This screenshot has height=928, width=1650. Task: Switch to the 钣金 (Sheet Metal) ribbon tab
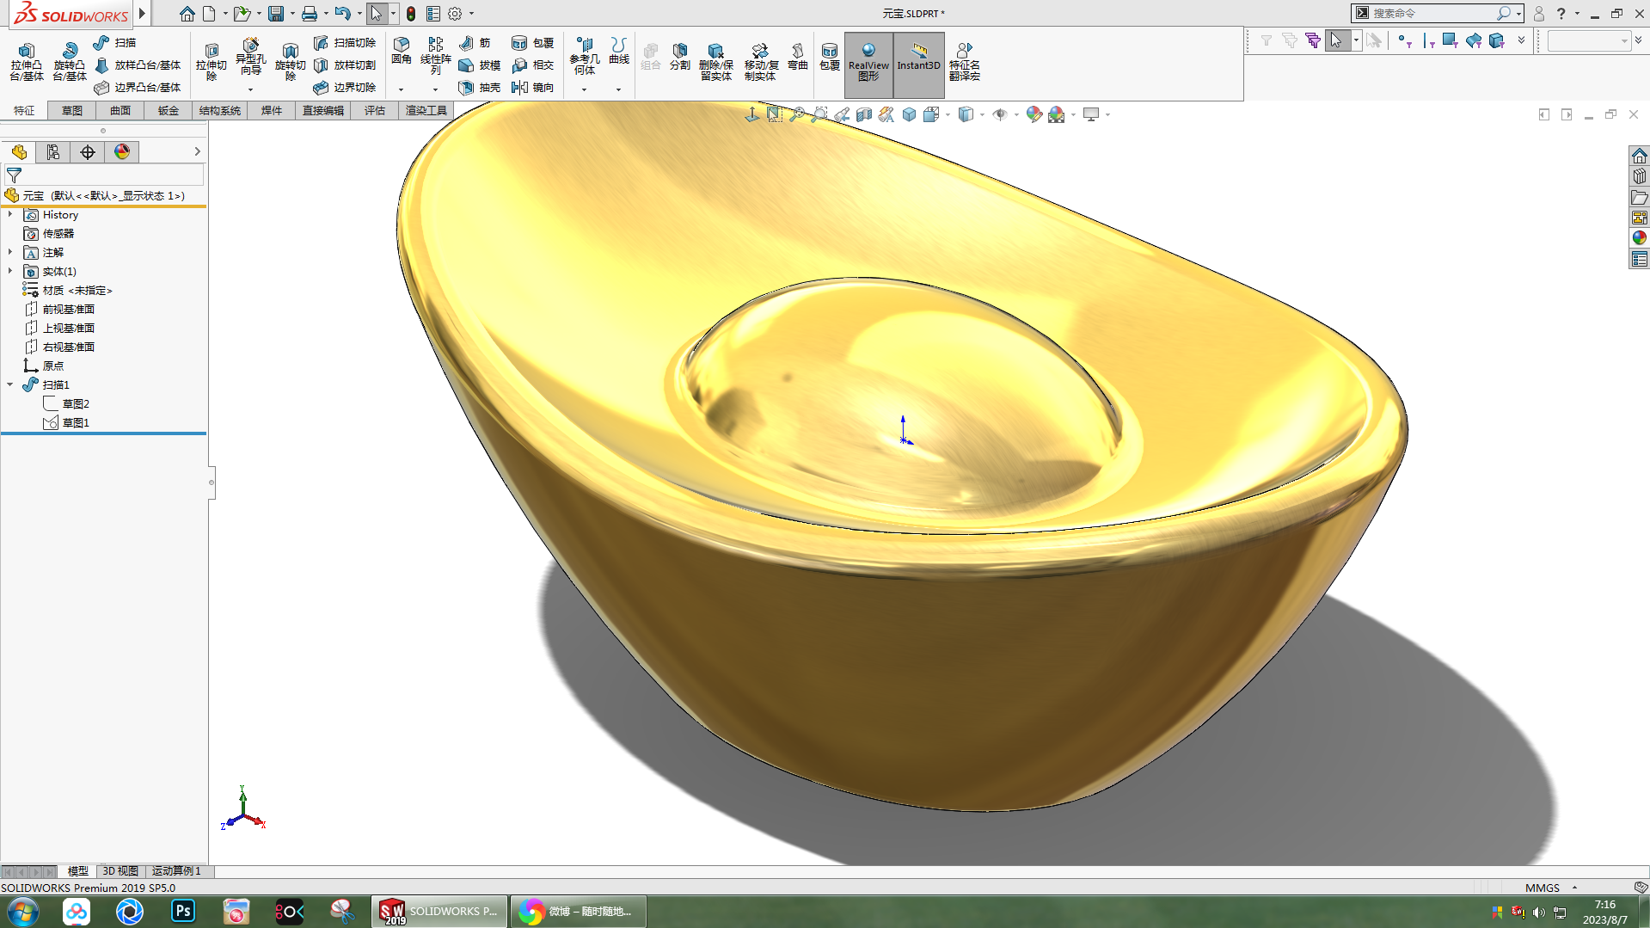(x=169, y=110)
